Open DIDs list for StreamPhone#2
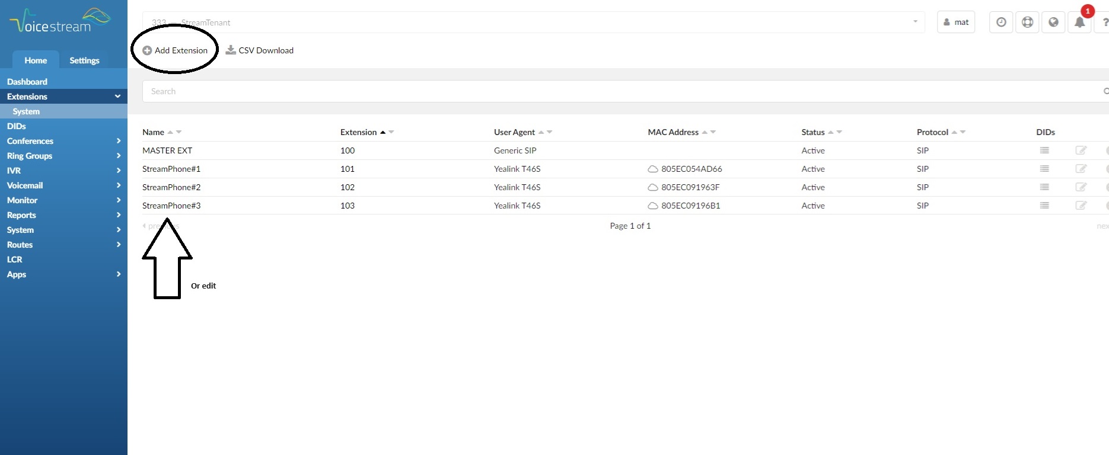The height and width of the screenshot is (455, 1109). (x=1044, y=187)
